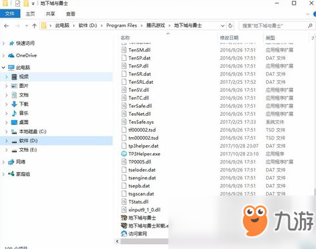316x249 pixels.
Task: Click the 音乐 folder icon
Action: pos(14,113)
